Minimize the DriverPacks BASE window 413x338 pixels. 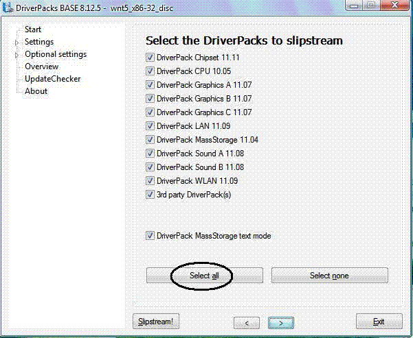point(355,5)
